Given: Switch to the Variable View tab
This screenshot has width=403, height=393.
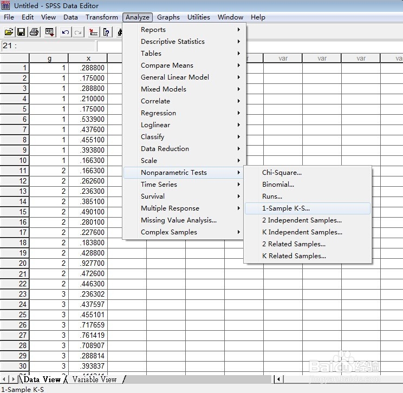Looking at the screenshot, I should click(x=94, y=379).
